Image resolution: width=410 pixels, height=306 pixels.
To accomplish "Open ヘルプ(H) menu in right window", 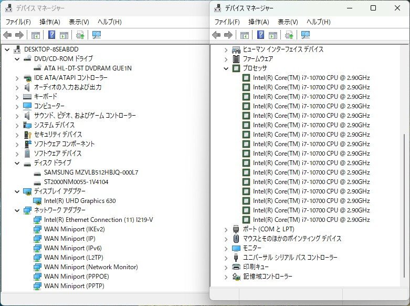I will 319,22.
